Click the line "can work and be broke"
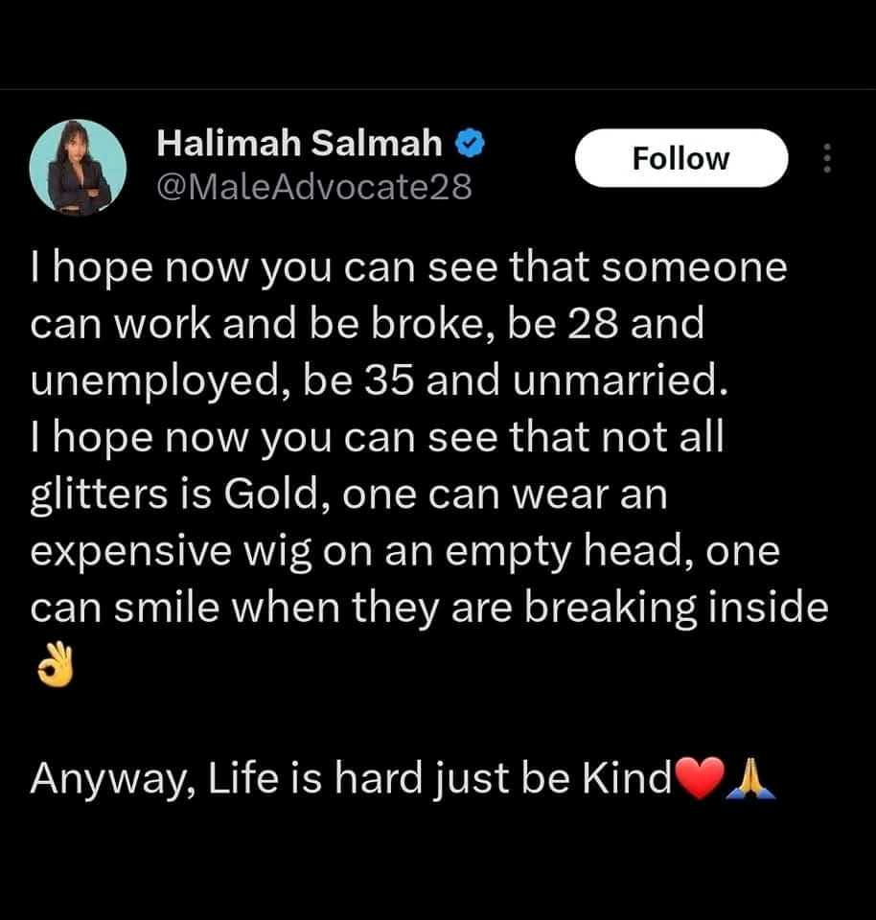This screenshot has height=920, width=876. coord(367,324)
